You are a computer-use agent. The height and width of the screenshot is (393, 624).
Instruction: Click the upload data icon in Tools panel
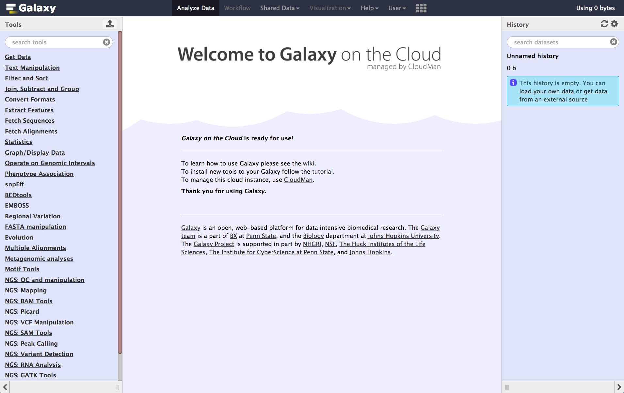110,24
